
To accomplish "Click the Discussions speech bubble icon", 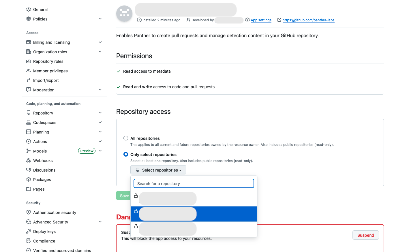I will [x=29, y=170].
